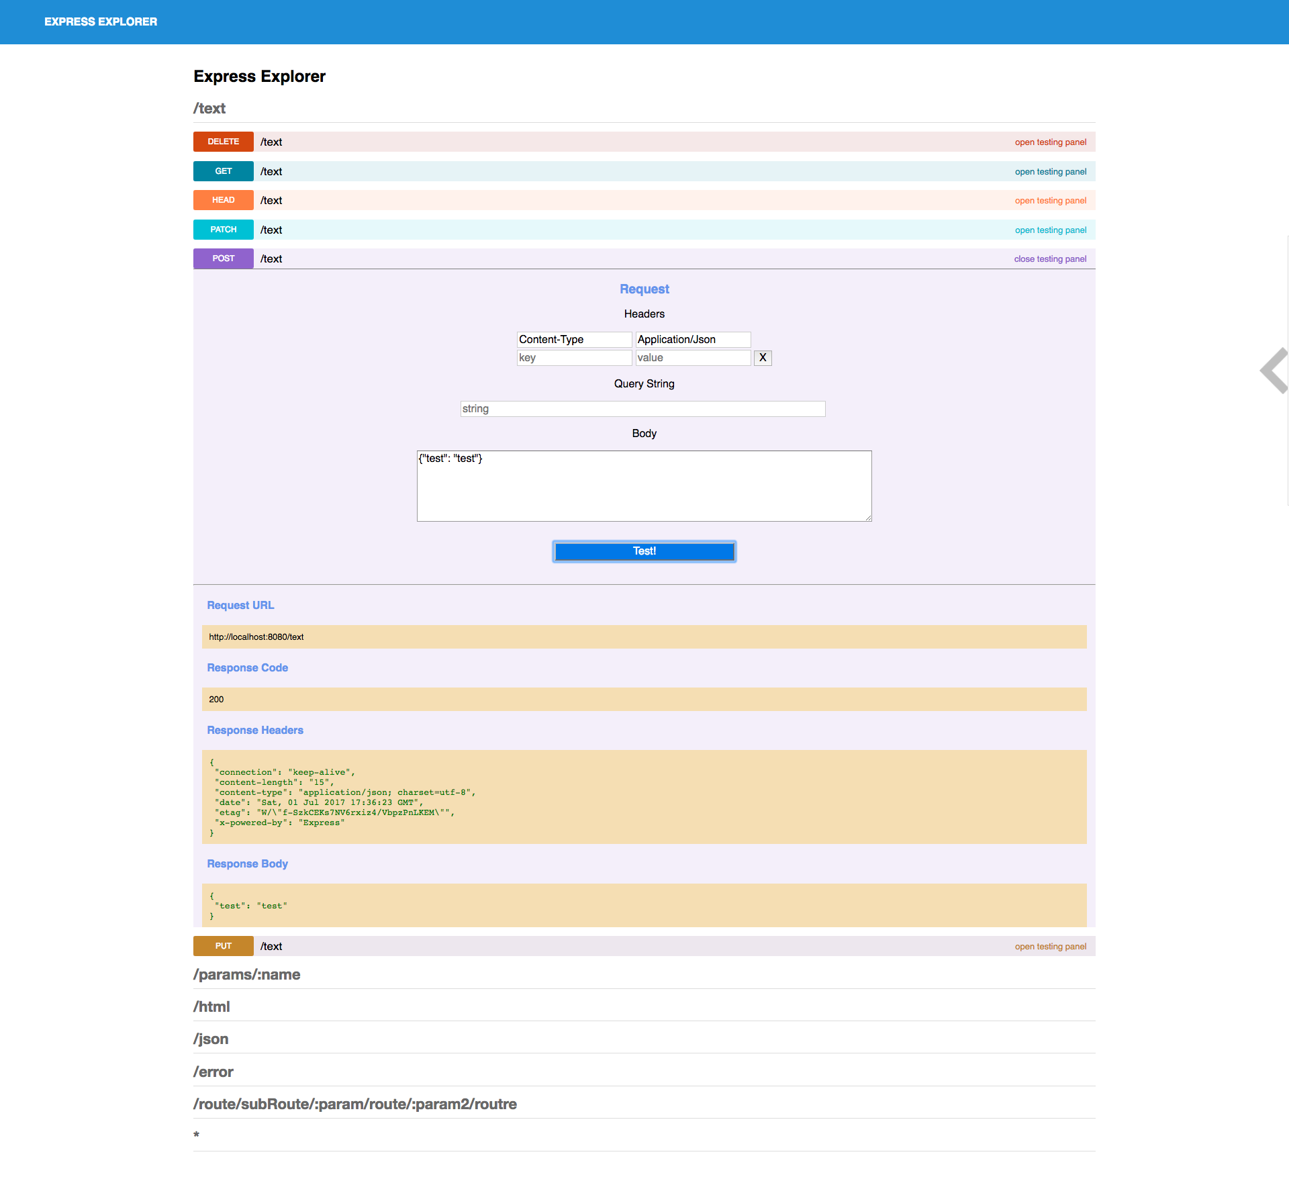Open testing panel for DELETE /text

click(x=1050, y=142)
